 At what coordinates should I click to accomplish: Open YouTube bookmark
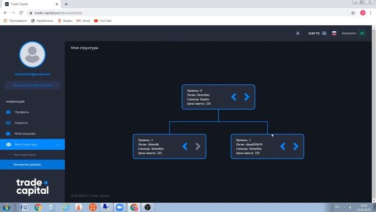click(x=103, y=21)
